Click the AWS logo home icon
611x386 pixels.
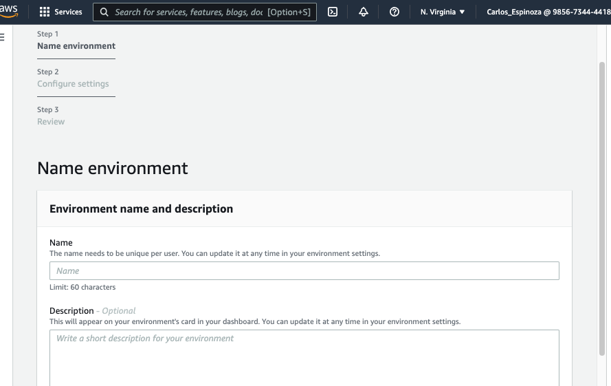8,11
